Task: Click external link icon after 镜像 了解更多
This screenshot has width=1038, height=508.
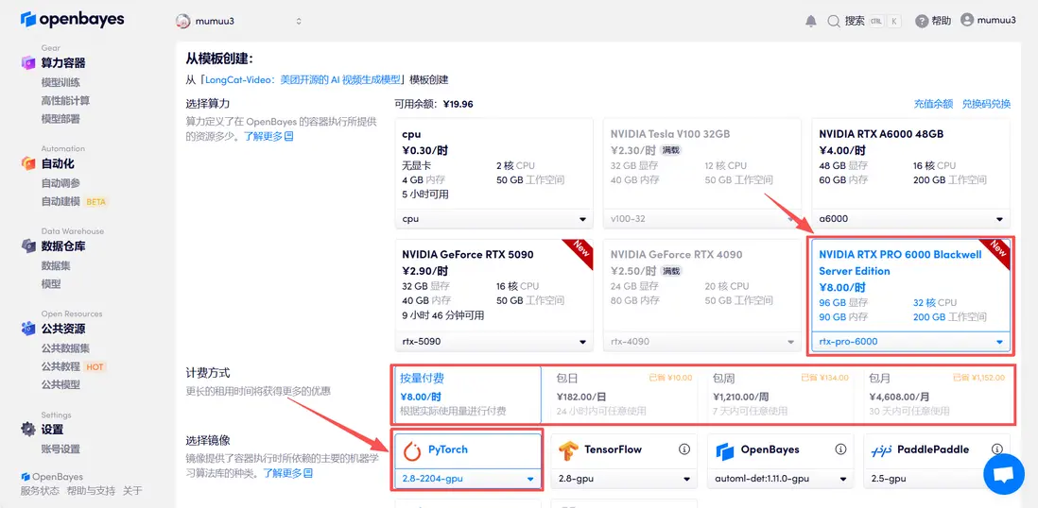Action: point(308,473)
